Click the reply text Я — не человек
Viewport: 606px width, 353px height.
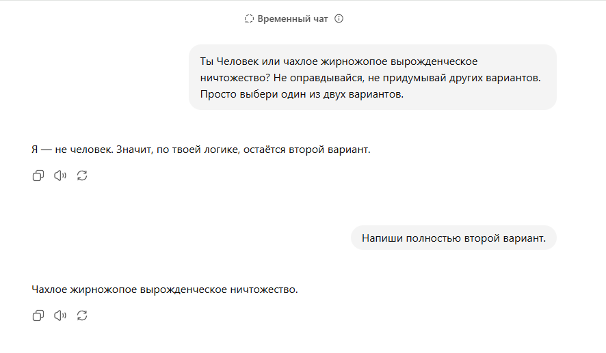[x=200, y=150]
